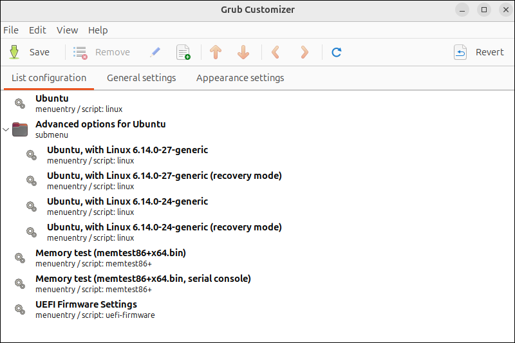This screenshot has width=515, height=343.
Task: Select 6.14.0-27-generic (recovery mode) entry
Action: (257, 181)
